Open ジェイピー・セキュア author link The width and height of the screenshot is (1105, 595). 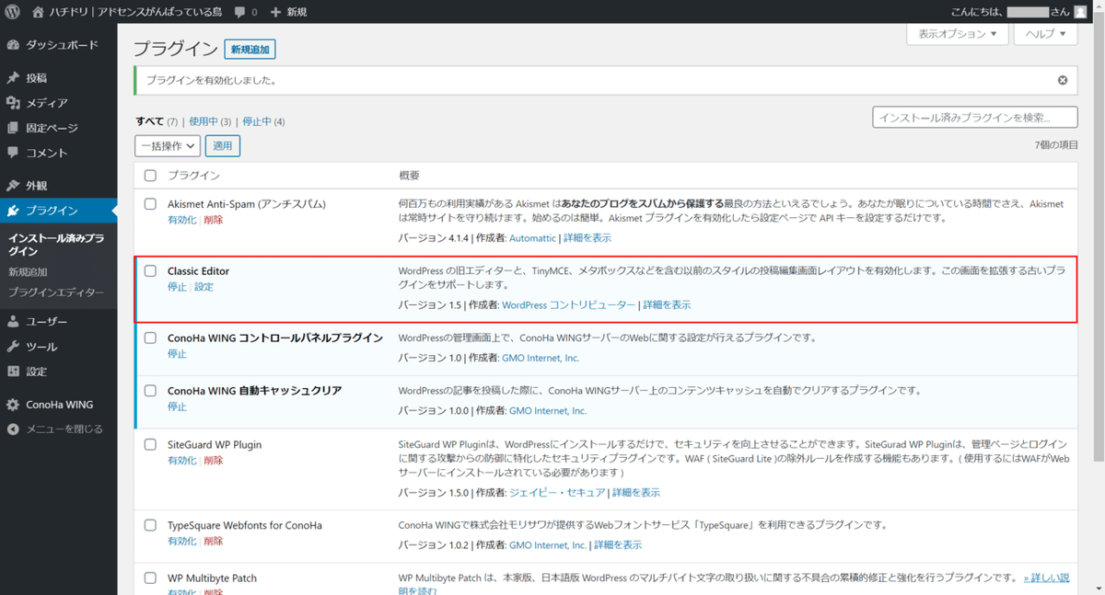coord(557,493)
